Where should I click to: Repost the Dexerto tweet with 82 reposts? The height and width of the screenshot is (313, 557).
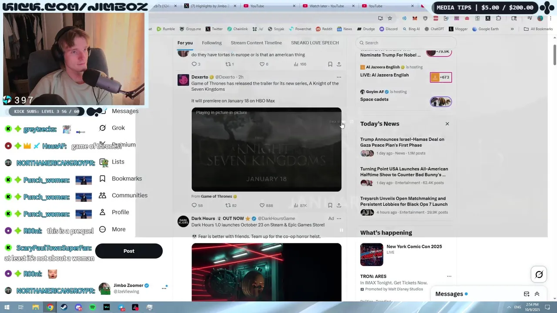point(231,205)
